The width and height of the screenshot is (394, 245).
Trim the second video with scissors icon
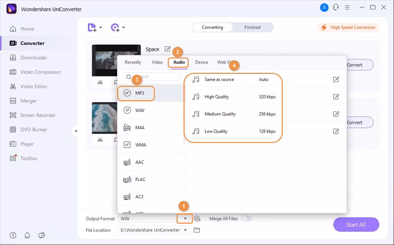click(100, 139)
